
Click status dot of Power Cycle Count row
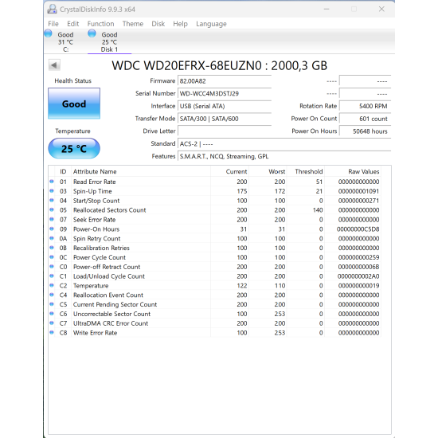coord(52,257)
